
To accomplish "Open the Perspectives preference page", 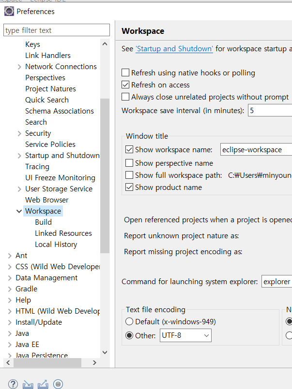I will pos(45,78).
